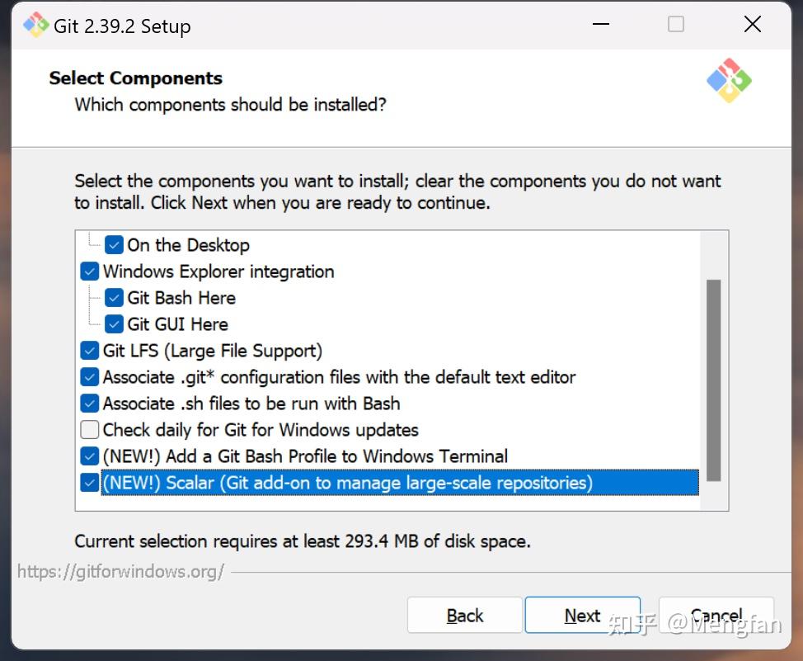Toggle Associate .git* configuration files checkbox
Viewport: 803px width, 661px height.
point(90,377)
